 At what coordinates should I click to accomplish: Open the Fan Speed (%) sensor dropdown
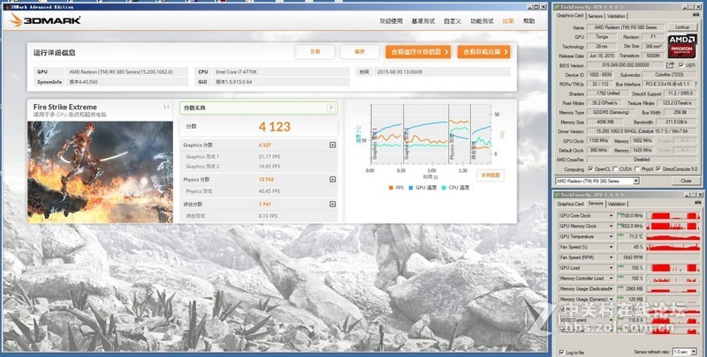611,247
